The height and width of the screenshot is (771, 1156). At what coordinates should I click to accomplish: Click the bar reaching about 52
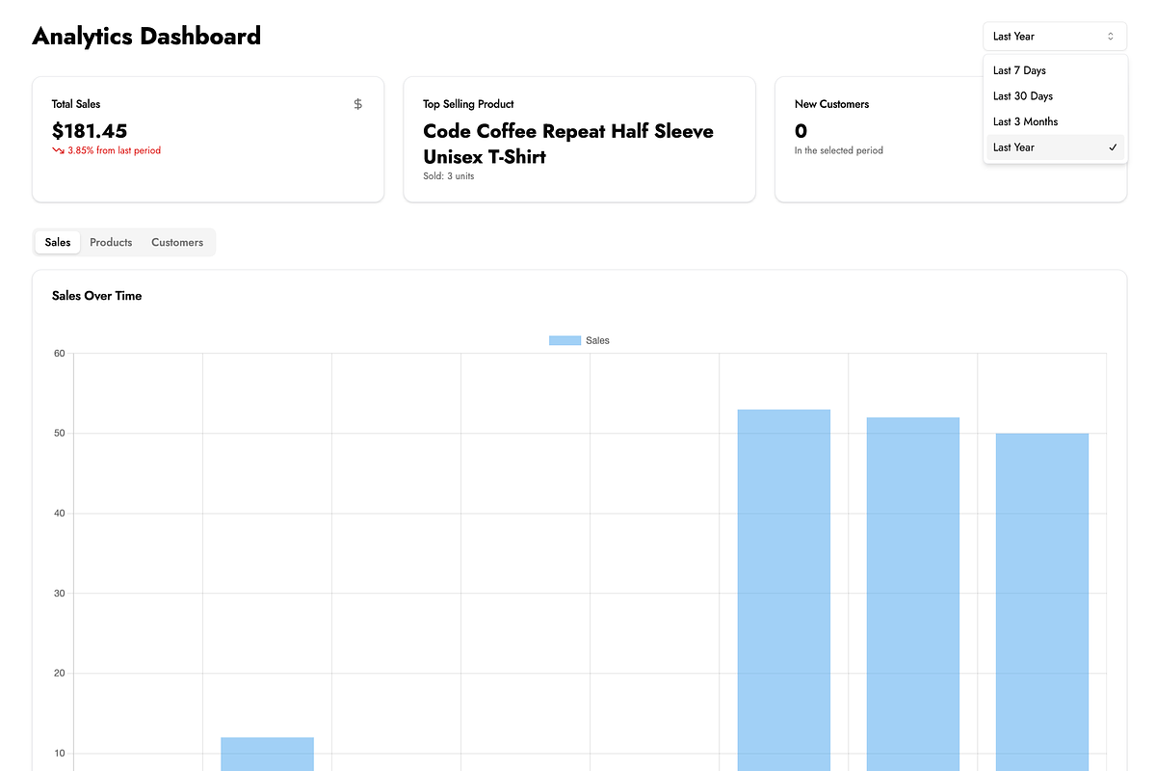[x=913, y=594]
